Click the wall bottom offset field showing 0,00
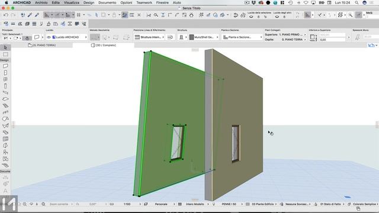 pos(332,40)
